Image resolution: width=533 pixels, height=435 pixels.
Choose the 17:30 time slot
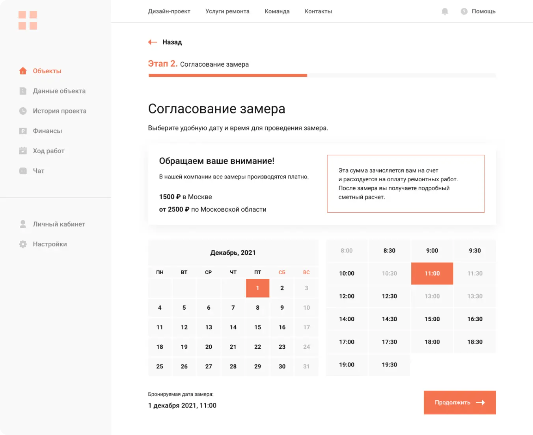click(389, 342)
